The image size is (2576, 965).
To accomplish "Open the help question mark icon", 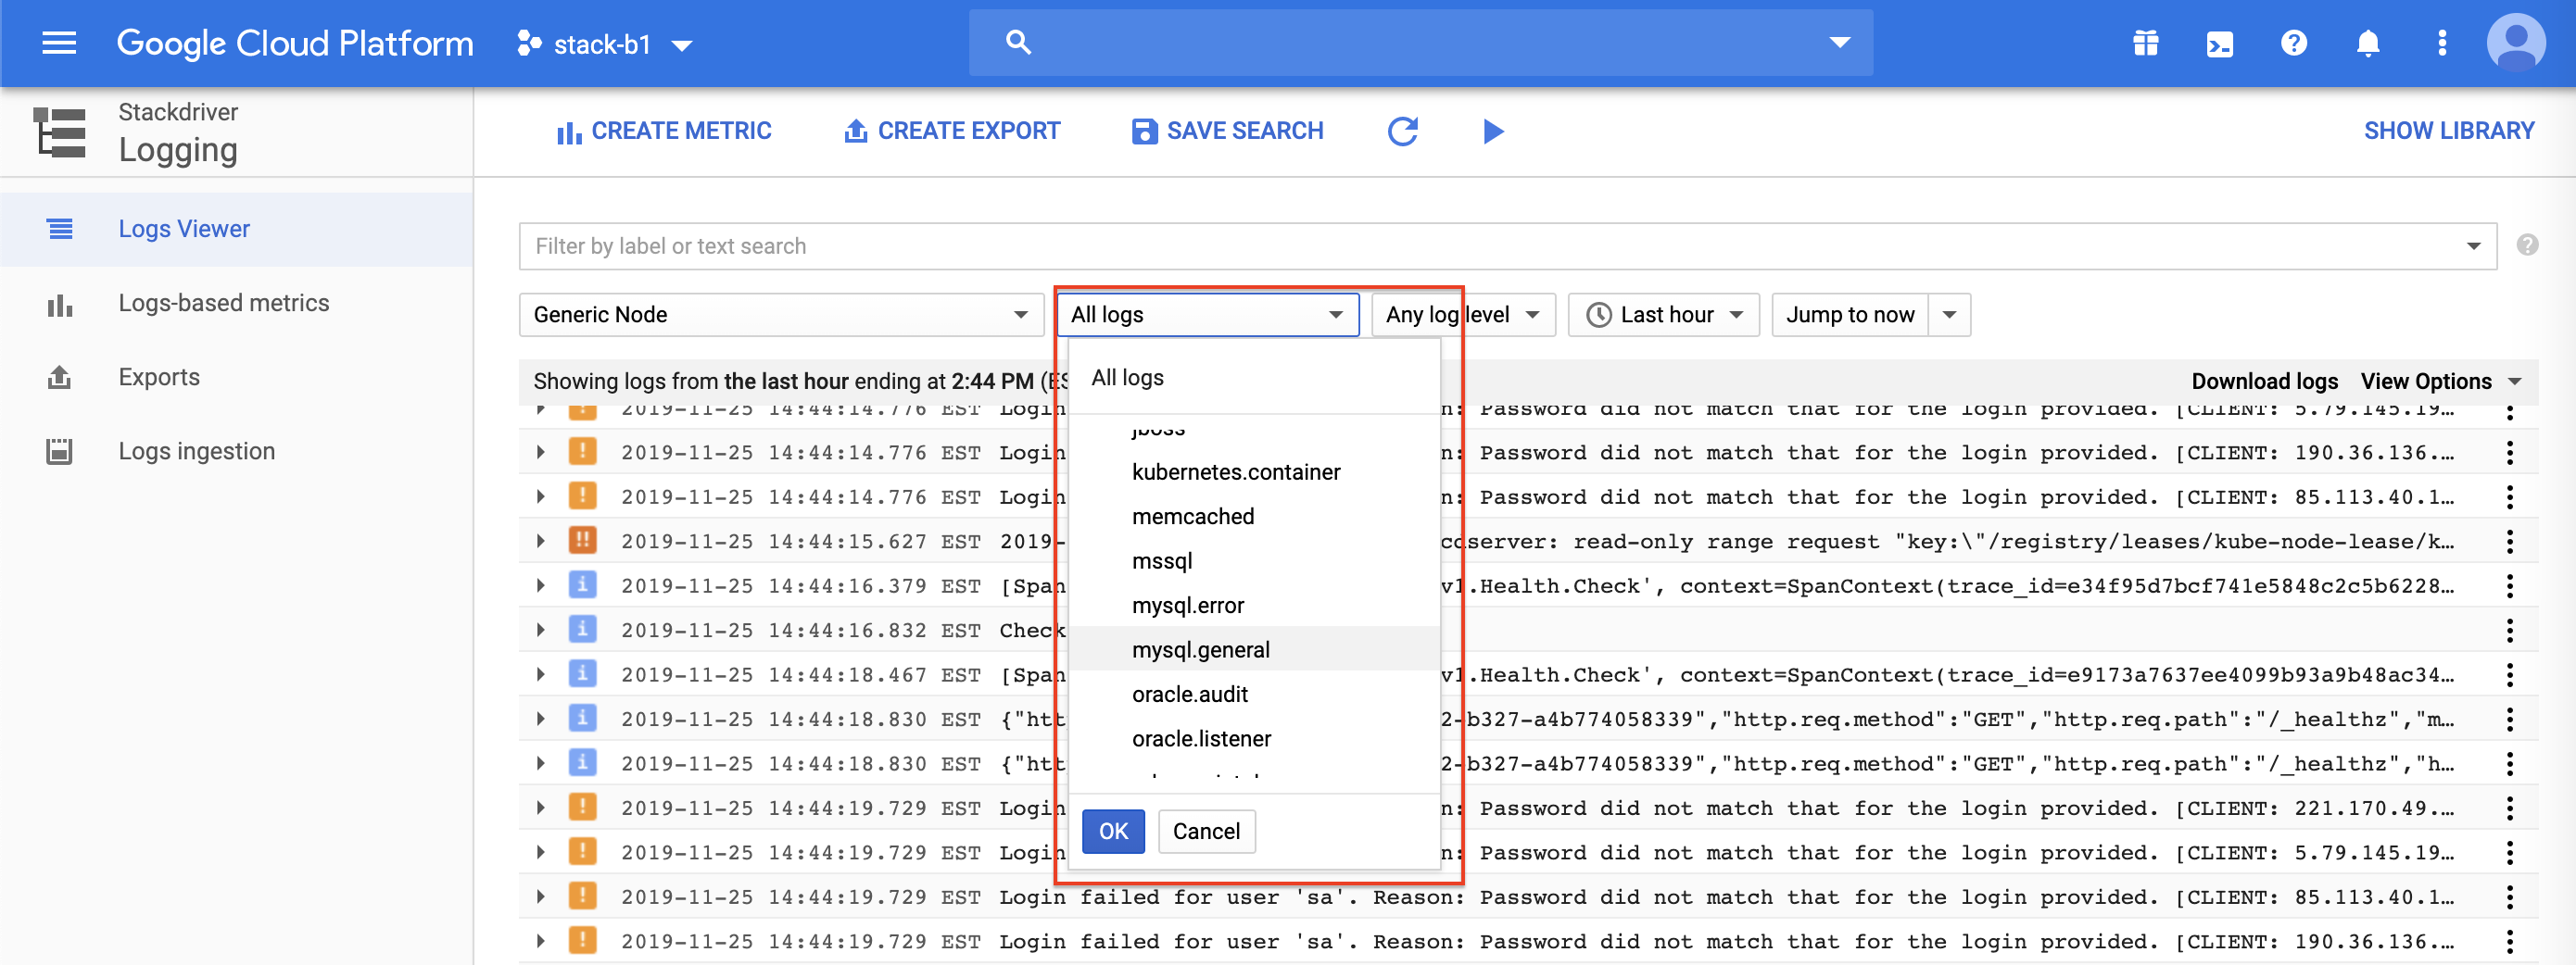I will click(2293, 43).
